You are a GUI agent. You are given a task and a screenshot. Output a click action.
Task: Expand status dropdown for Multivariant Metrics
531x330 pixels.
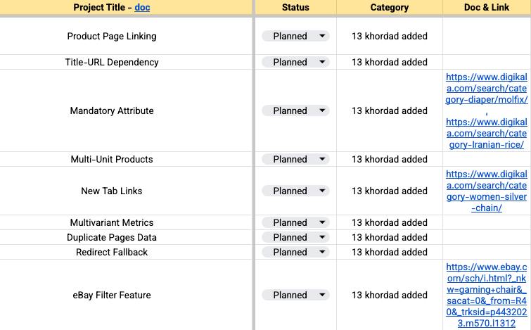tap(322, 222)
